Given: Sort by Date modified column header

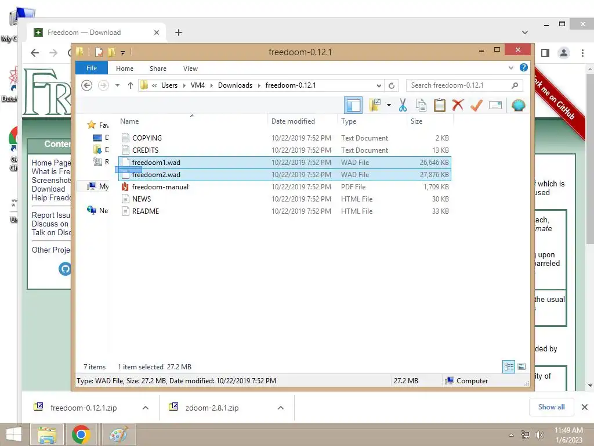Looking at the screenshot, I should pos(293,121).
